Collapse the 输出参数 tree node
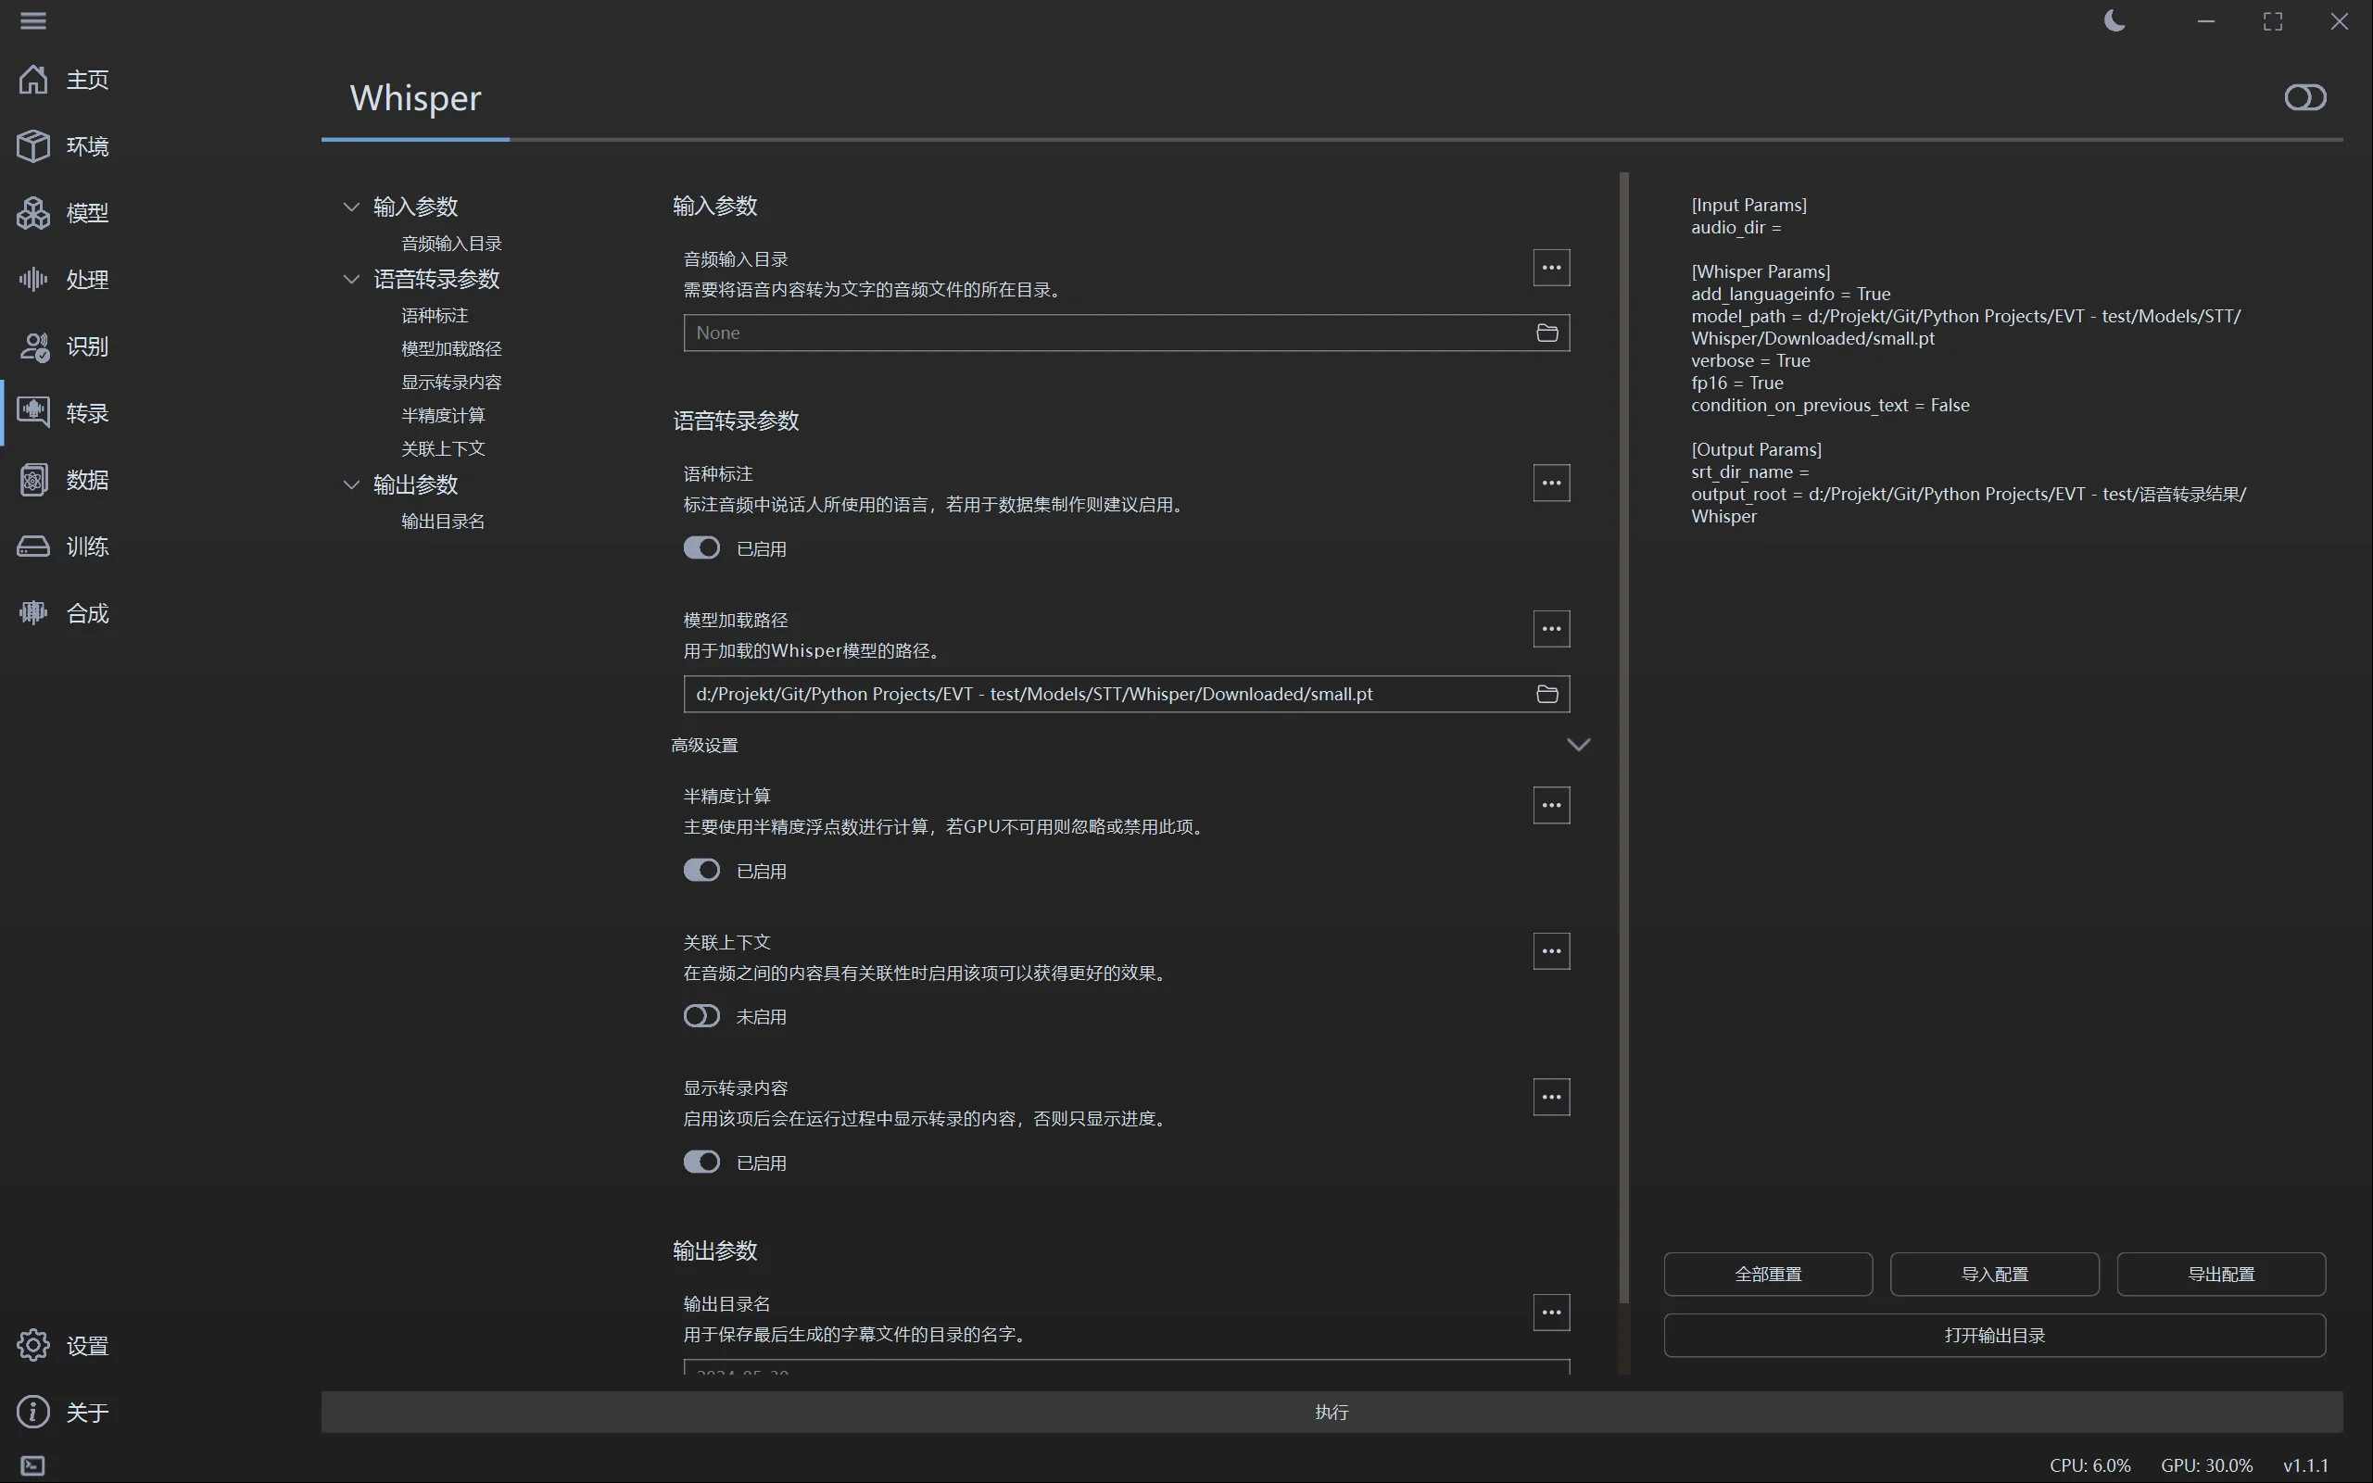This screenshot has width=2373, height=1483. (x=351, y=484)
